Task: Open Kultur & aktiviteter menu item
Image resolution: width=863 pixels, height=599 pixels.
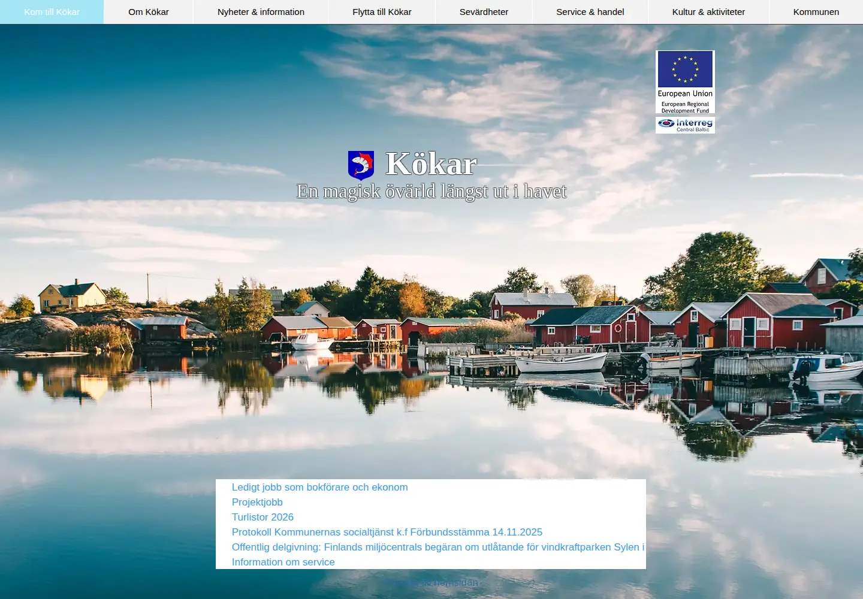Action: pyautogui.click(x=708, y=12)
